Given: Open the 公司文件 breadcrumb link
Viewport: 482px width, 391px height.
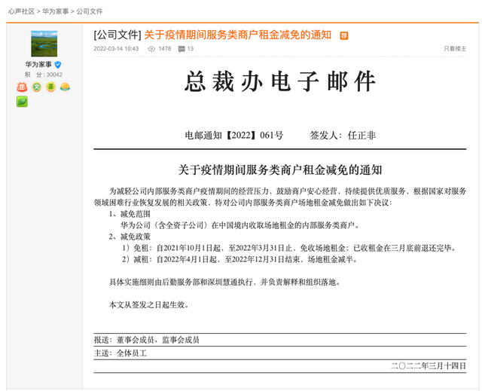Looking at the screenshot, I should (90, 11).
